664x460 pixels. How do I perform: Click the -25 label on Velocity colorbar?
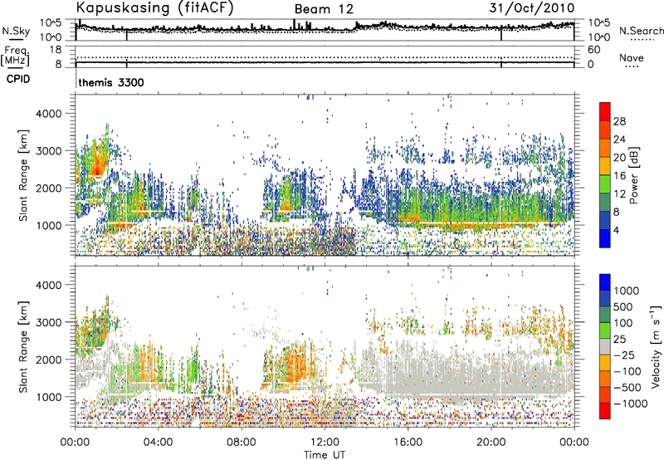pyautogui.click(x=624, y=355)
